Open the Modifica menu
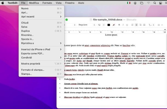167x109 pixels. click(34, 3)
